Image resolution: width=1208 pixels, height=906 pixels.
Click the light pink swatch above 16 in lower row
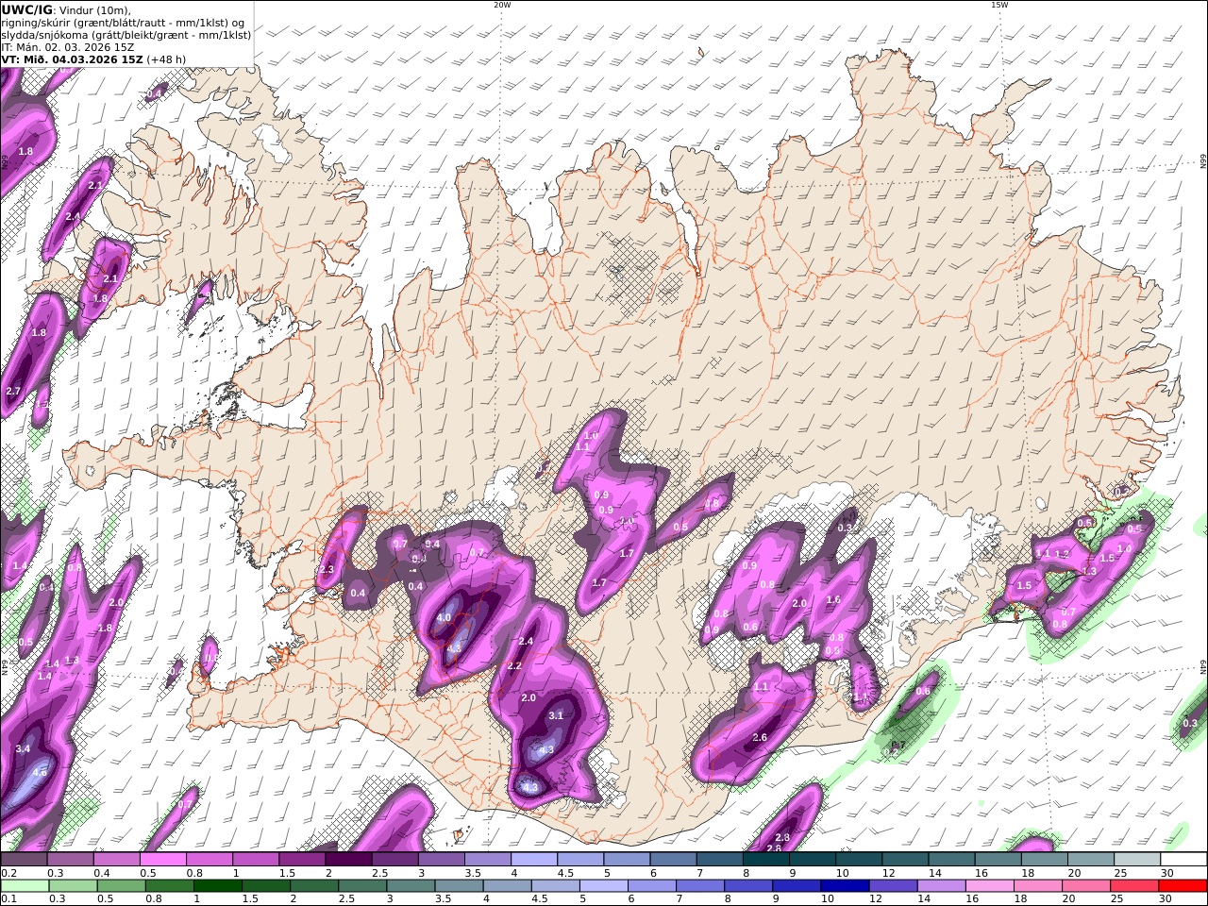click(x=989, y=886)
